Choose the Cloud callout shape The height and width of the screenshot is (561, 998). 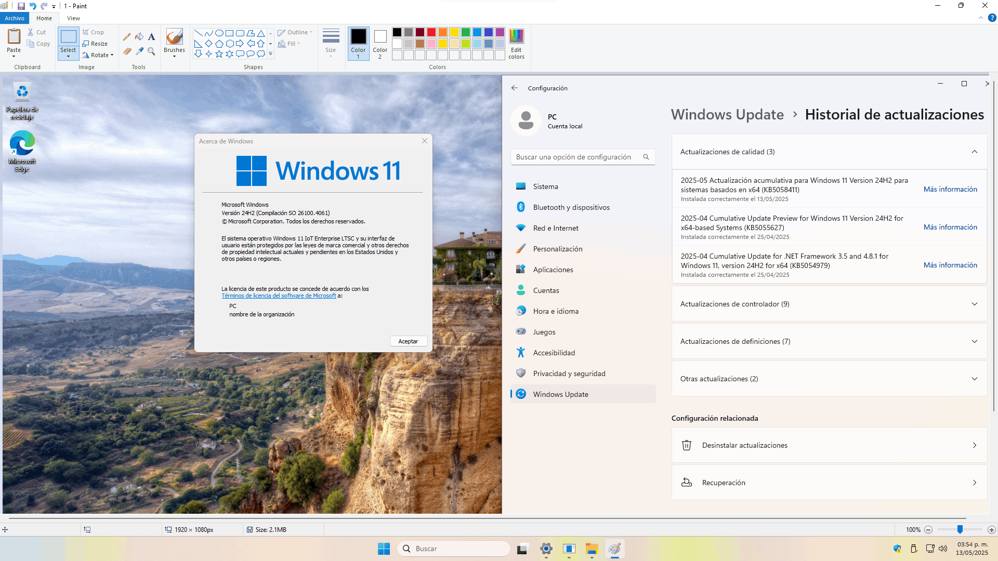click(261, 54)
